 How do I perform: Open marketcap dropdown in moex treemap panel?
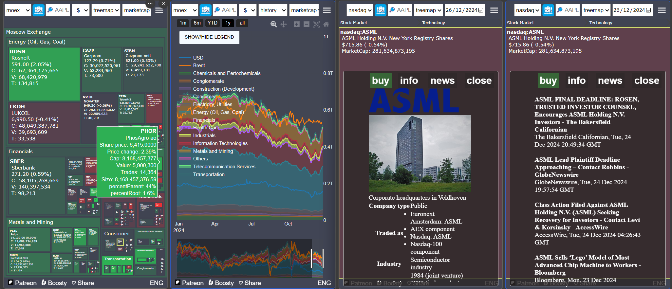[x=137, y=10]
